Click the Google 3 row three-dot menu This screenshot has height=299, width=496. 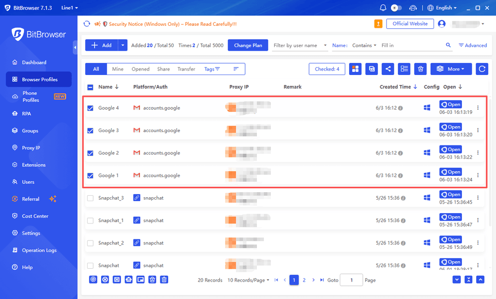coord(478,130)
